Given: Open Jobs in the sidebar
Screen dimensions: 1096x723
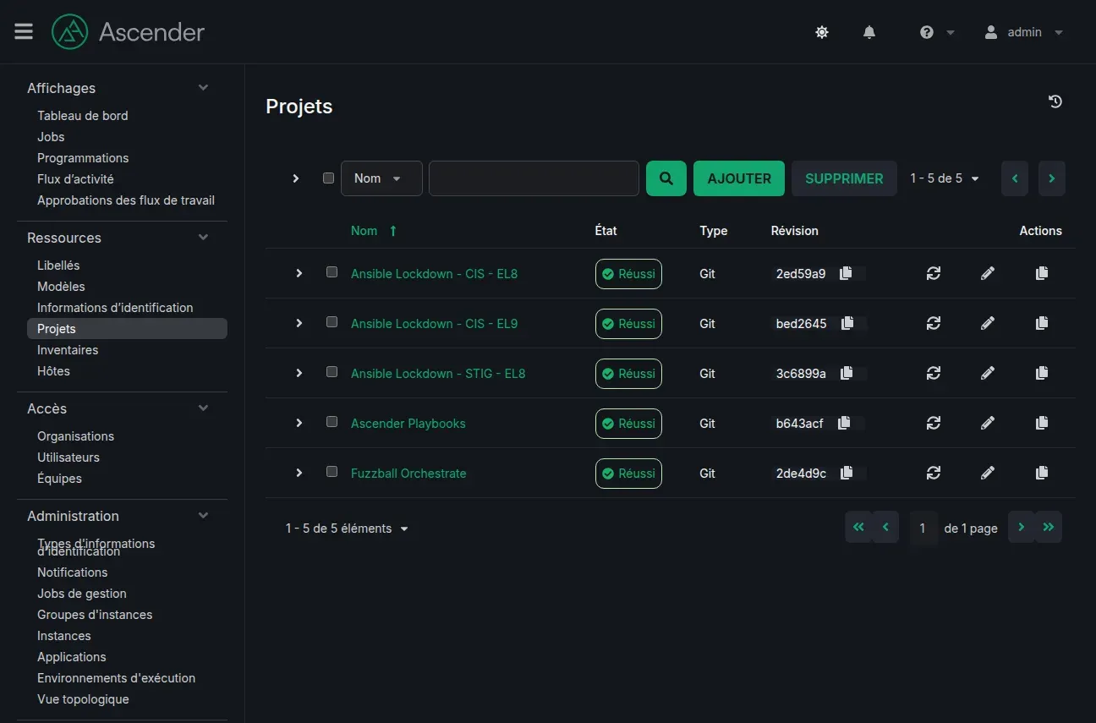Looking at the screenshot, I should [51, 137].
